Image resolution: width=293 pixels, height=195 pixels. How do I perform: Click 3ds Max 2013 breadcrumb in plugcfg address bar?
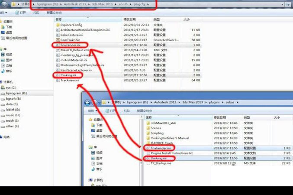tap(102, 4)
